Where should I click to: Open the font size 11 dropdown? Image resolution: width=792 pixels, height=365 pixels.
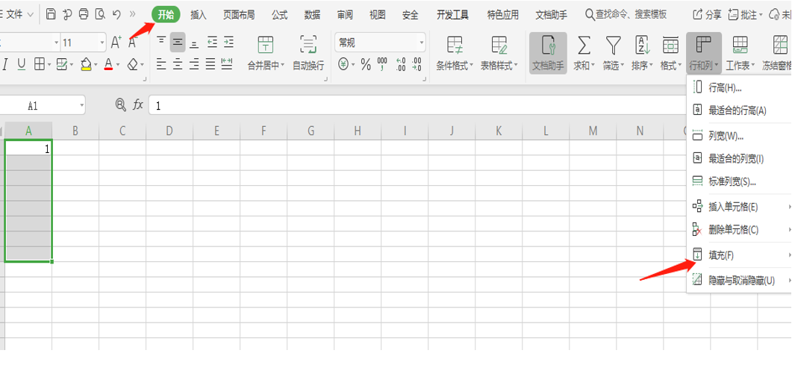point(102,43)
